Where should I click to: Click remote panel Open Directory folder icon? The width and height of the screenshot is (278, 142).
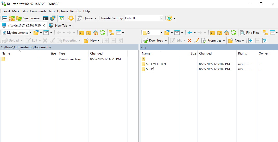167,33
